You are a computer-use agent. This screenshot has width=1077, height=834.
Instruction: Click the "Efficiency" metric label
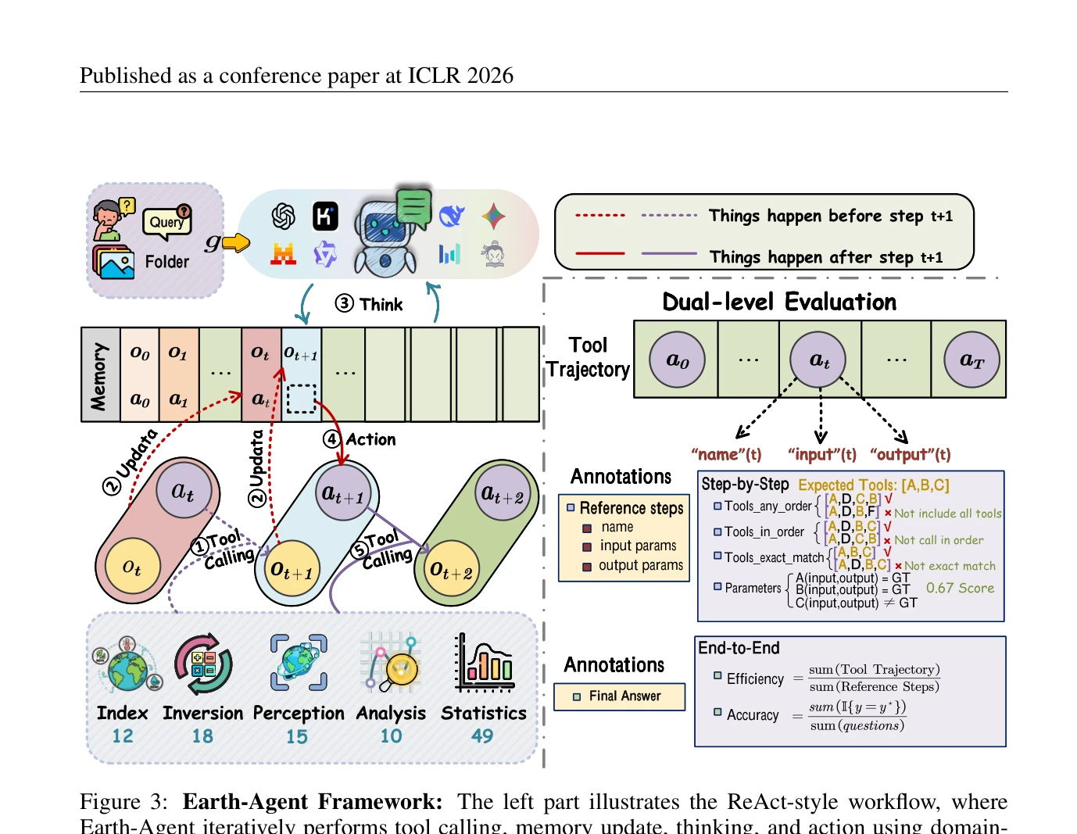pos(755,679)
